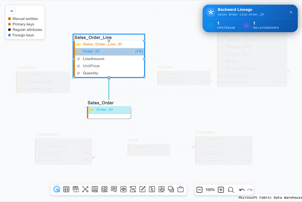Click the upstream arrow icon
302x202 pixels.
pyautogui.click(x=211, y=25)
